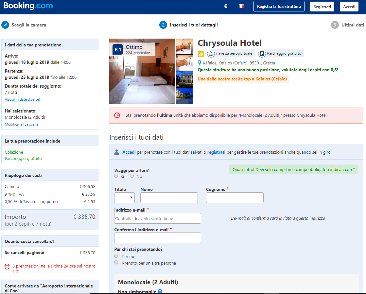Click Una delle nostre scelte top banner
Screen dimensions: 366x294
pyautogui.click(x=242, y=79)
